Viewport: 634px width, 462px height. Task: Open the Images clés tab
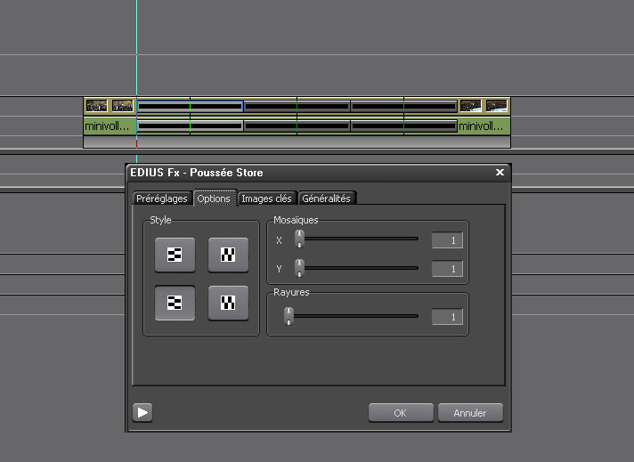pos(267,199)
